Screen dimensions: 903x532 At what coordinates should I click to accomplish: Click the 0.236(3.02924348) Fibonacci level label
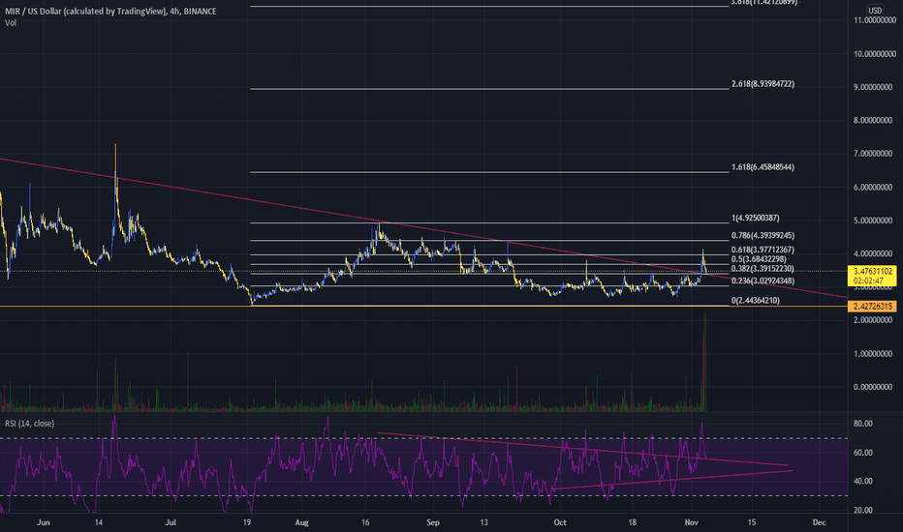tap(763, 281)
